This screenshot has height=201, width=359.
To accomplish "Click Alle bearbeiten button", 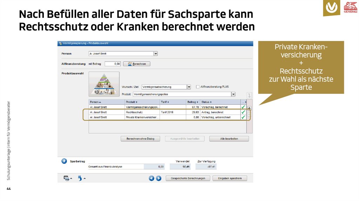I will [x=229, y=139].
